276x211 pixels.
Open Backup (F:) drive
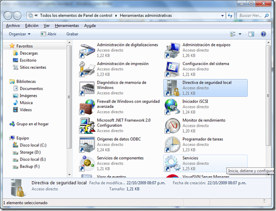pos(30,167)
